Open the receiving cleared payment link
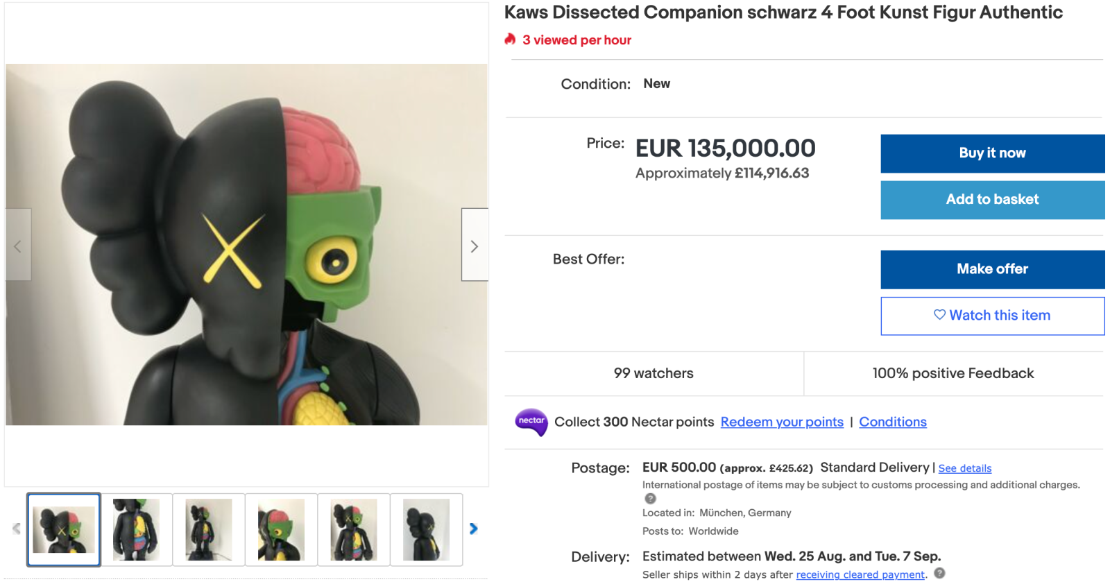The height and width of the screenshot is (582, 1110). click(x=860, y=574)
